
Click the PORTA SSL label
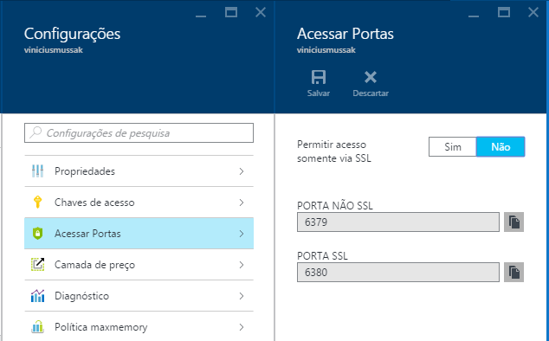(322, 256)
